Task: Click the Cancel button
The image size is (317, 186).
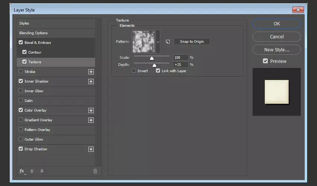Action: (277, 37)
